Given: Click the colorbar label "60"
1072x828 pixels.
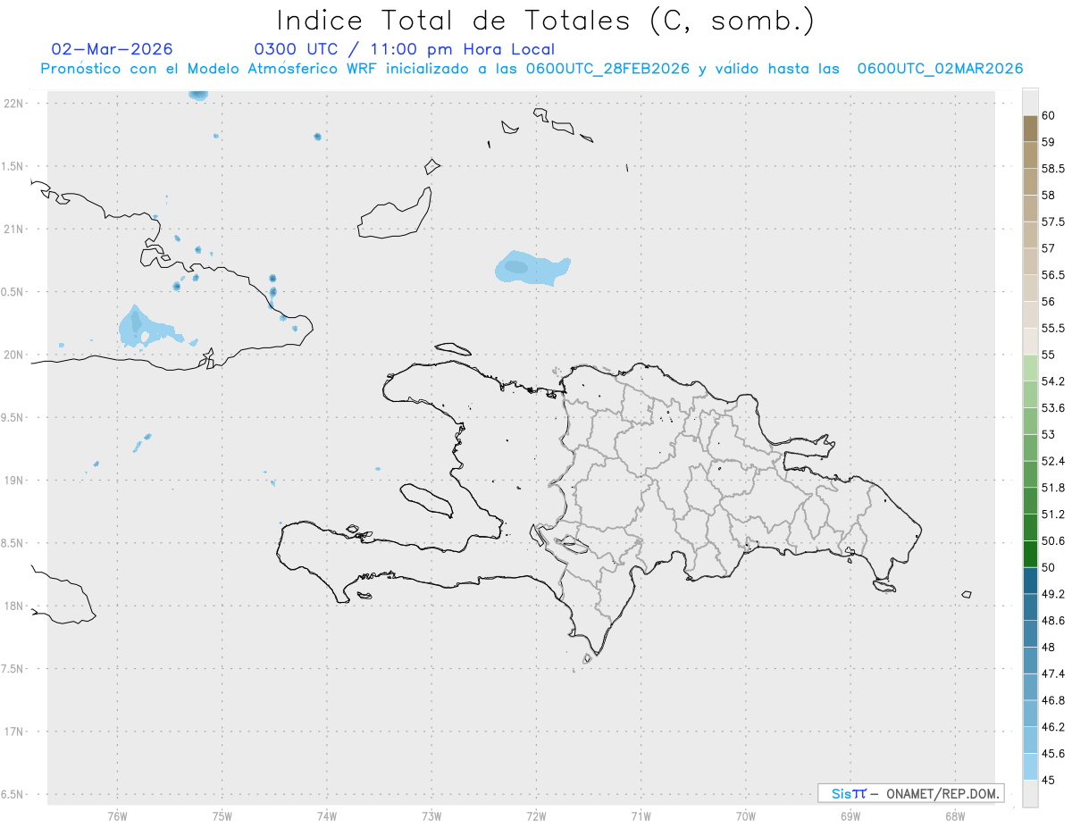Looking at the screenshot, I should click(1048, 115).
